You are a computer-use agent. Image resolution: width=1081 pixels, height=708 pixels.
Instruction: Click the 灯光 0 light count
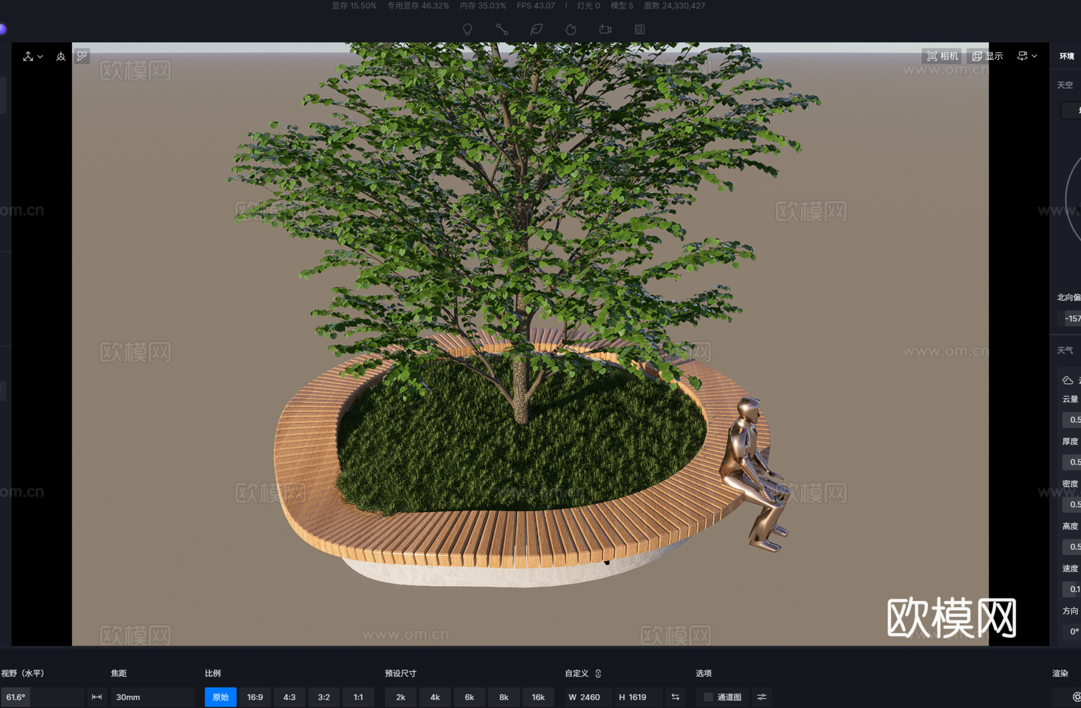click(x=589, y=5)
